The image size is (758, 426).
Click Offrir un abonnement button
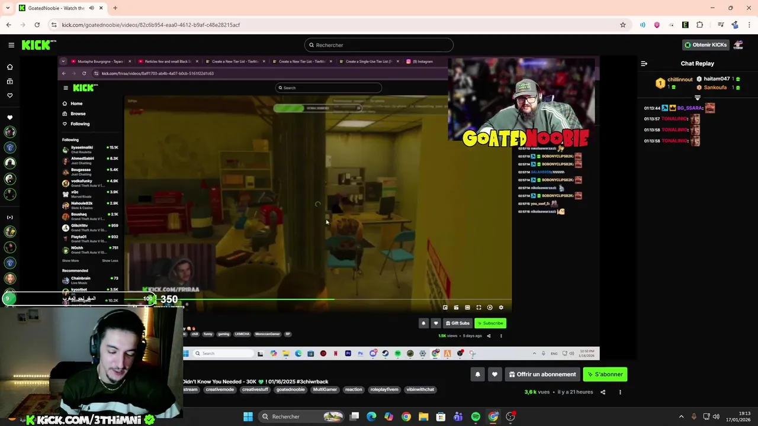click(542, 375)
